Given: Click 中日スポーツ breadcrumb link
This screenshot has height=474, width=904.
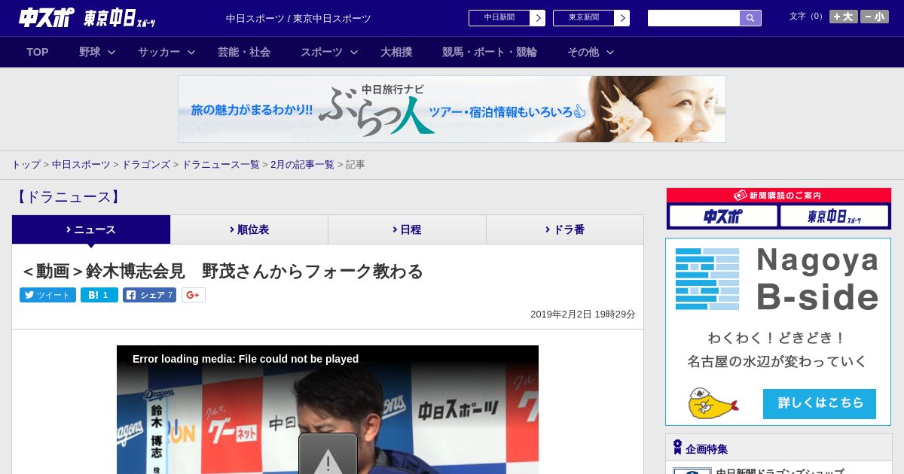Looking at the screenshot, I should [x=81, y=164].
